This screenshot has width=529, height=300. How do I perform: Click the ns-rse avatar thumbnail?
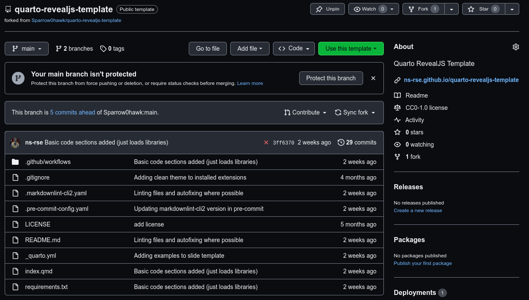point(15,142)
